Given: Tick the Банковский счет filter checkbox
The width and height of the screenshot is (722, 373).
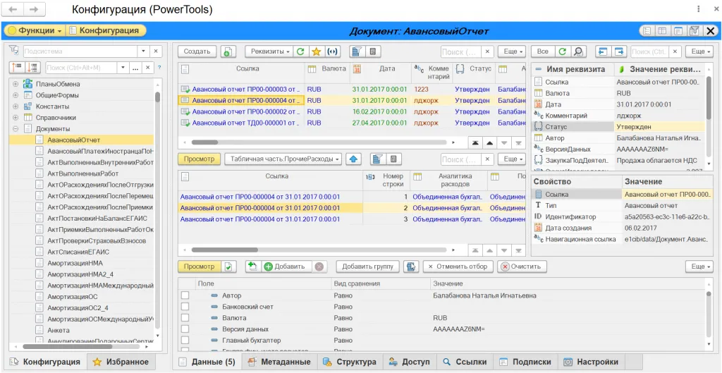Looking at the screenshot, I should [185, 307].
